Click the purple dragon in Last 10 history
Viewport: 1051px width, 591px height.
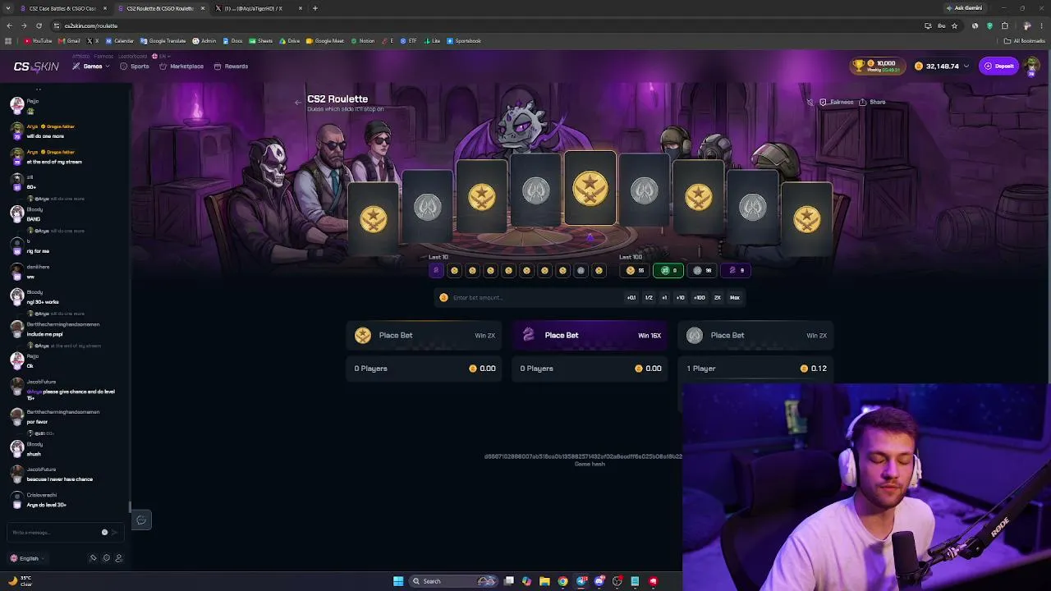click(436, 271)
